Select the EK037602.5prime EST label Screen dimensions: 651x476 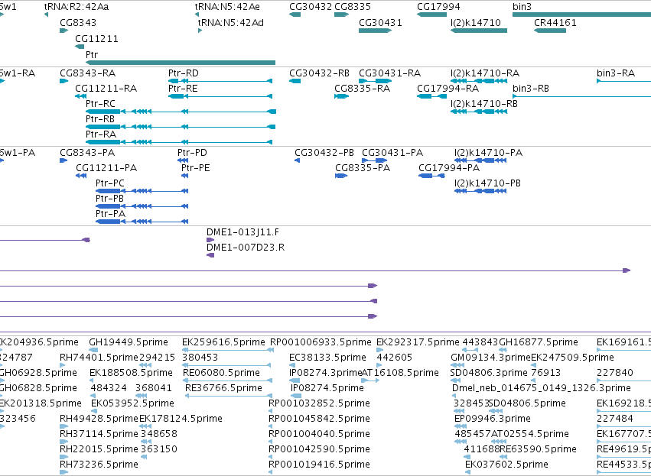click(506, 465)
